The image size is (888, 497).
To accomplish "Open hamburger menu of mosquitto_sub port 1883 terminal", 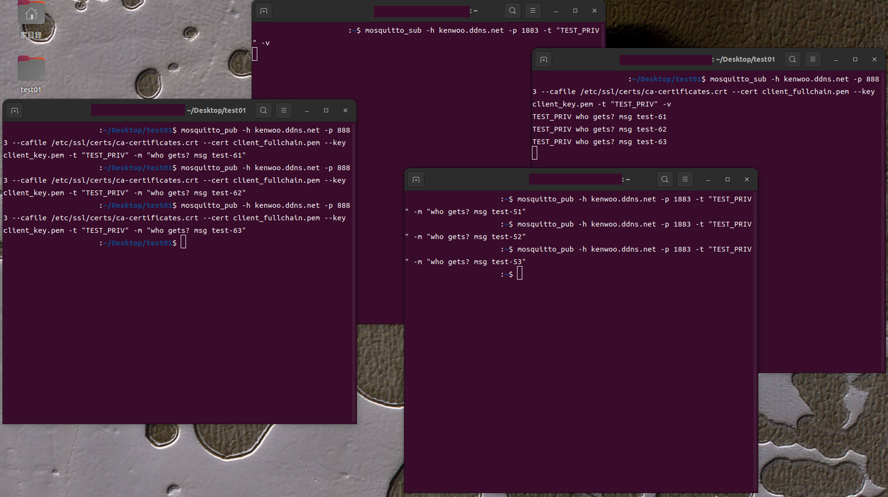I will [x=533, y=11].
